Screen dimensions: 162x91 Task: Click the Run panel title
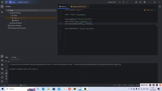pyautogui.click(x=7, y=57)
